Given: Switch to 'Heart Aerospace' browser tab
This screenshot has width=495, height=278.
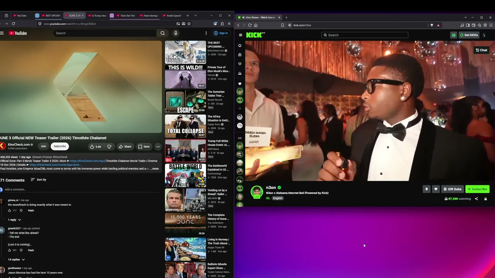Looking at the screenshot, I should [x=149, y=16].
